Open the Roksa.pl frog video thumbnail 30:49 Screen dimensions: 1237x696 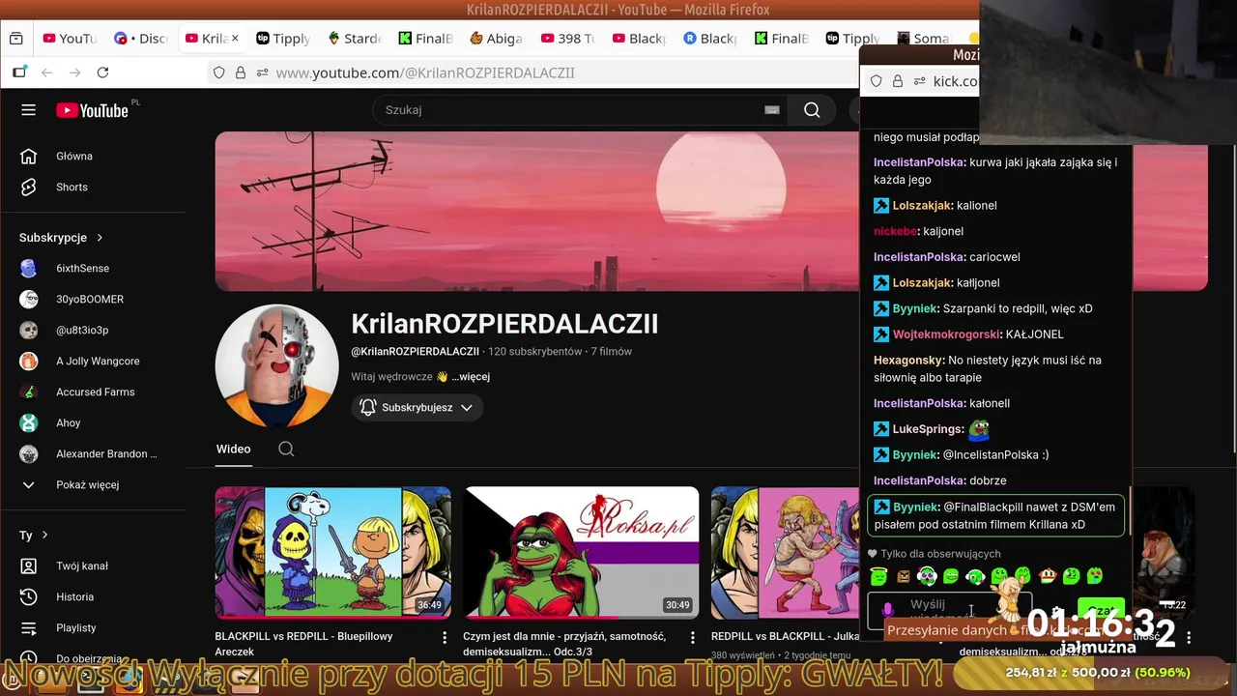pyautogui.click(x=581, y=552)
